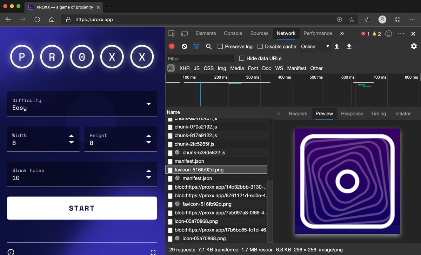
Task: Close the DevTools panel
Action: point(413,34)
